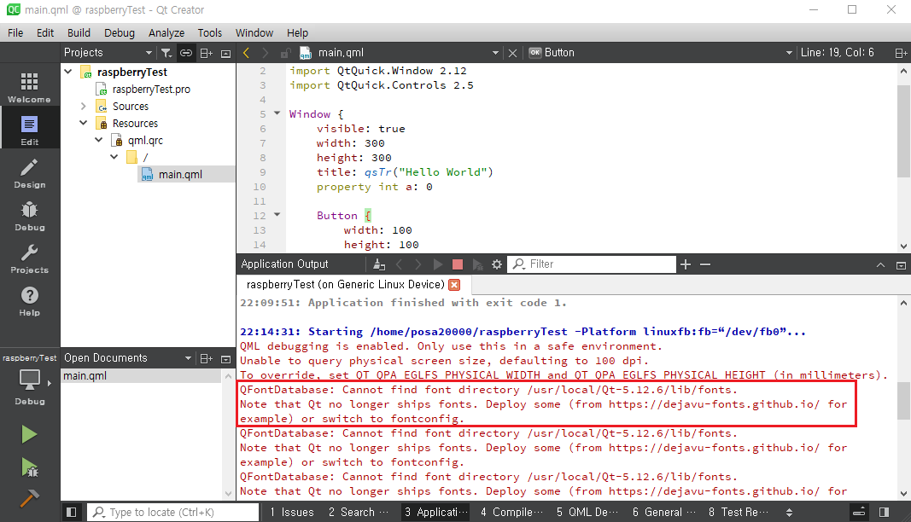
Task: Go forward in editor navigation history
Action: 265,53
